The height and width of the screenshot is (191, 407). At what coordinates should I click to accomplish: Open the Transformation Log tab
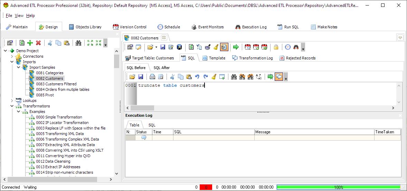252,58
